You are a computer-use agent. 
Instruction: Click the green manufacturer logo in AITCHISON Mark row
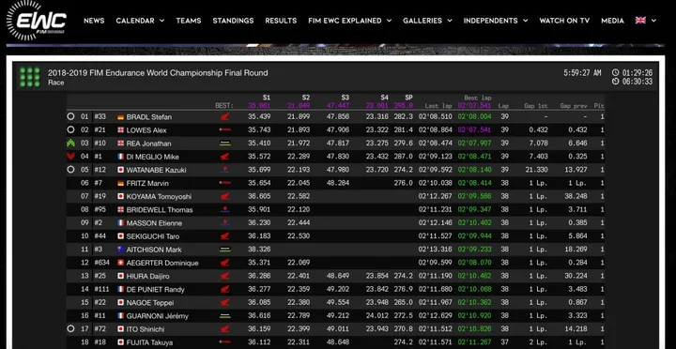click(224, 250)
